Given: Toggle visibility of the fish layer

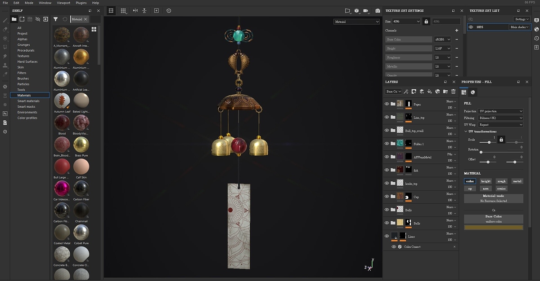Looking at the screenshot, I should (x=387, y=170).
